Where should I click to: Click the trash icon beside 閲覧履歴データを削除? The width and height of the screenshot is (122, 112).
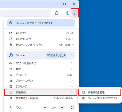pos(11,98)
